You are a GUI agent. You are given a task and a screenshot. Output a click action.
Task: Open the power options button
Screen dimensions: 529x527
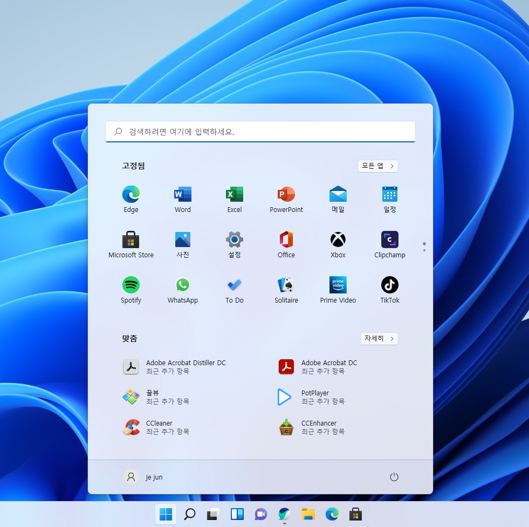coord(394,477)
